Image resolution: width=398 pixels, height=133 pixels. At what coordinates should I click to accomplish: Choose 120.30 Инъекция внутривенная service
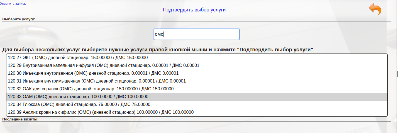pos(93,73)
